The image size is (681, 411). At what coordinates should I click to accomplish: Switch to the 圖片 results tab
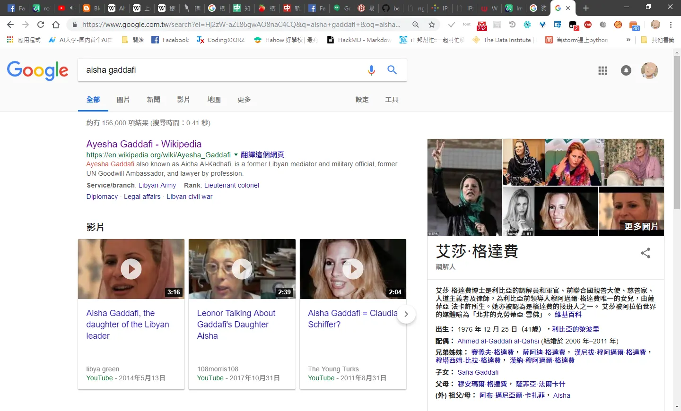coord(123,100)
